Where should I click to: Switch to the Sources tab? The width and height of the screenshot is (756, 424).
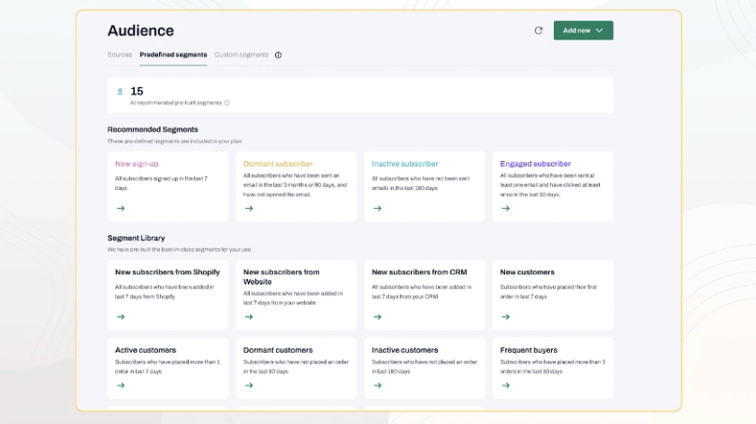(x=120, y=55)
